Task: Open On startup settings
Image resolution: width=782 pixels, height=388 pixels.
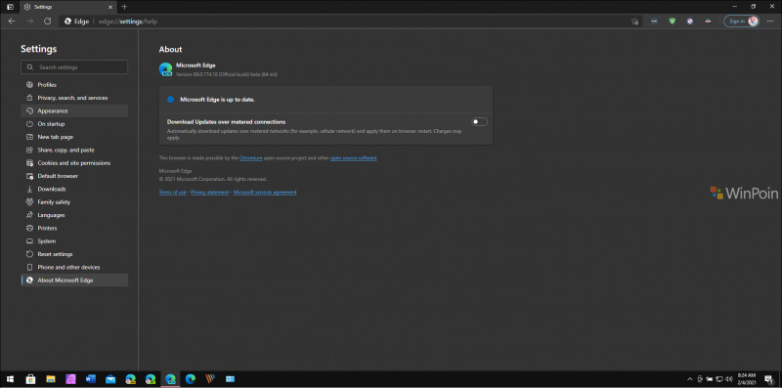Action: click(74, 124)
